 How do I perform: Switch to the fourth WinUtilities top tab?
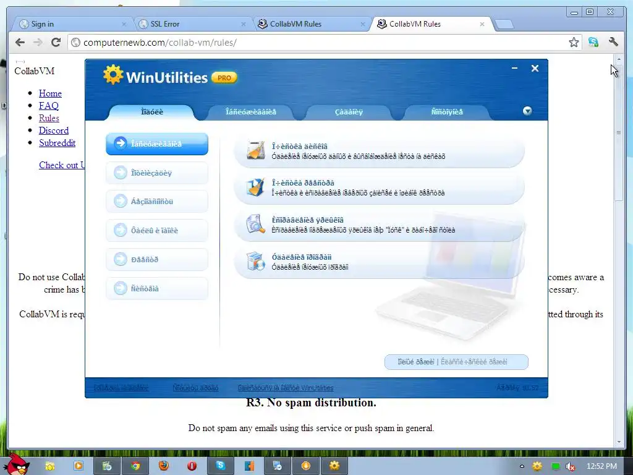447,112
